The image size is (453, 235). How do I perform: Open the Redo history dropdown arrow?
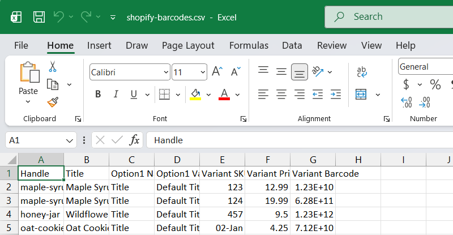[x=98, y=17]
